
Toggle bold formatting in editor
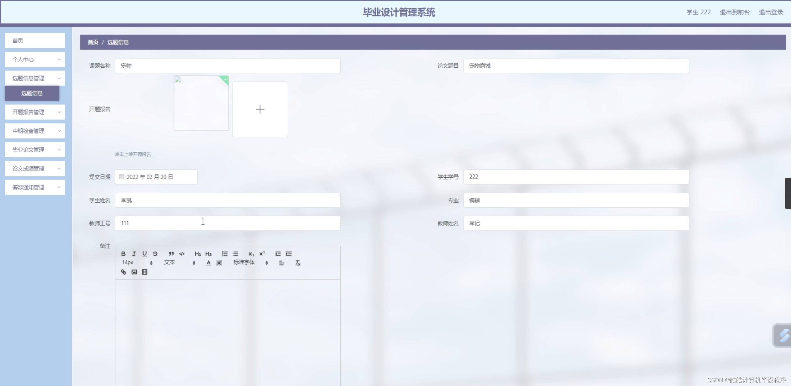point(123,254)
